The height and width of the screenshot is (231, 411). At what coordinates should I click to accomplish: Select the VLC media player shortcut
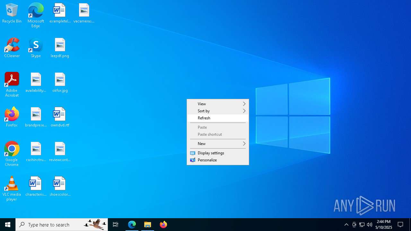coord(12,189)
